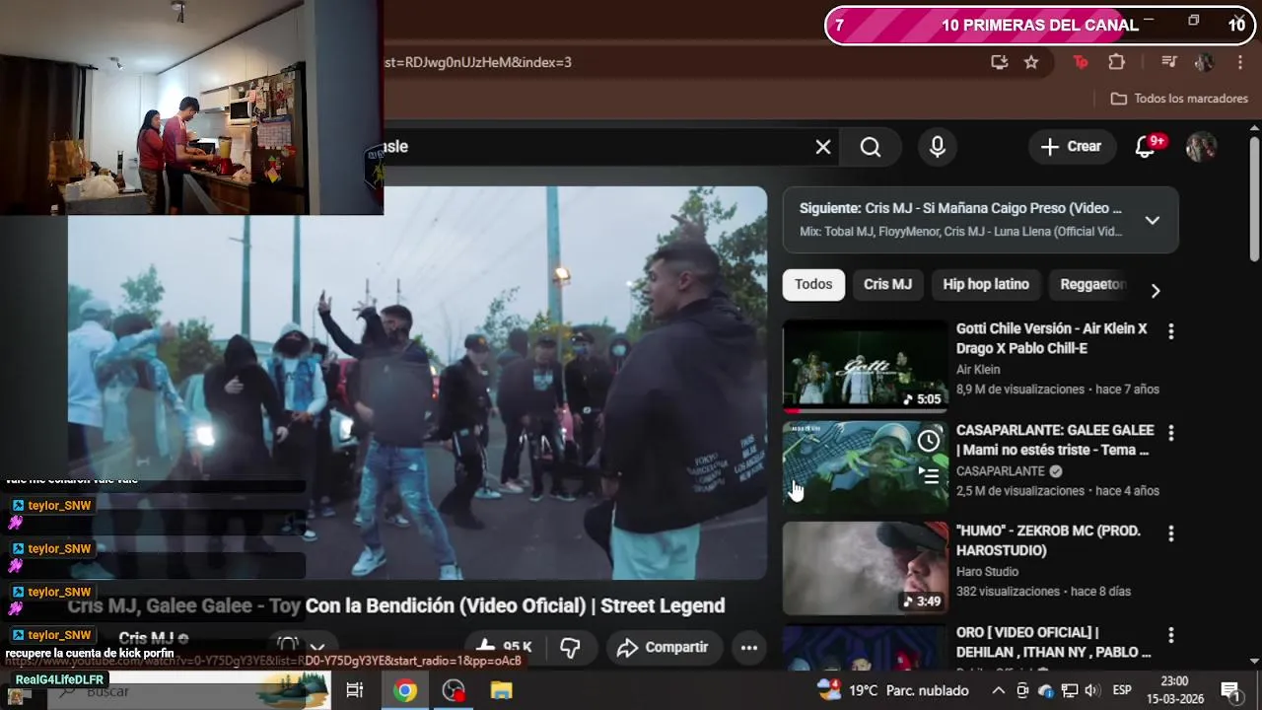Image resolution: width=1262 pixels, height=710 pixels.
Task: Add the CASAPARLANTE video to the queue
Action: (929, 476)
